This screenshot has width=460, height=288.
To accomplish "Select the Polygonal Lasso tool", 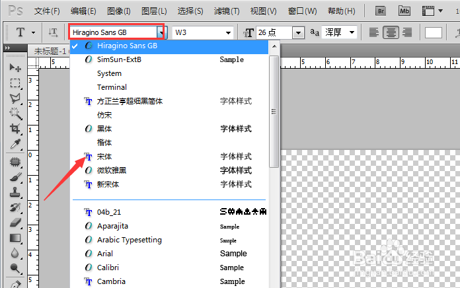I will pyautogui.click(x=15, y=98).
